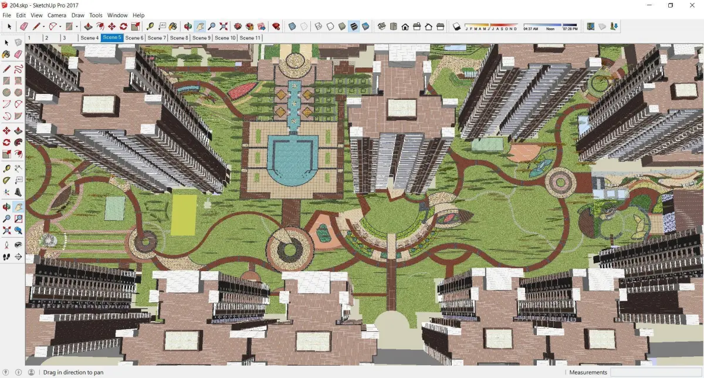Image resolution: width=704 pixels, height=378 pixels.
Task: Enable Shaded With Textures style
Action: click(354, 26)
